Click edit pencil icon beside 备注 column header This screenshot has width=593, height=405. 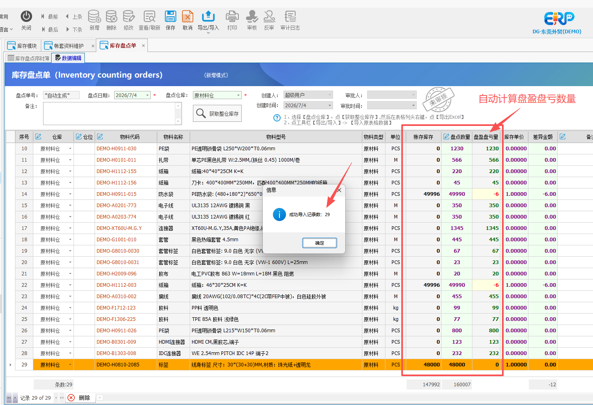point(563,136)
